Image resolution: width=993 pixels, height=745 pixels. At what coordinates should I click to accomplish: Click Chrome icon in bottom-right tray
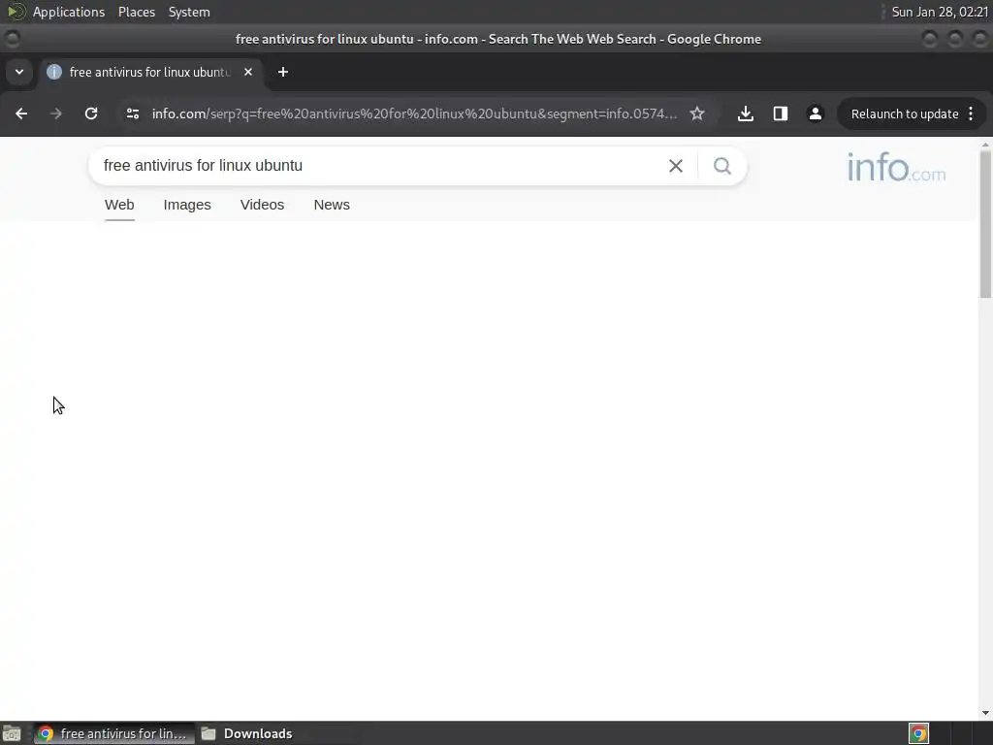point(918,733)
